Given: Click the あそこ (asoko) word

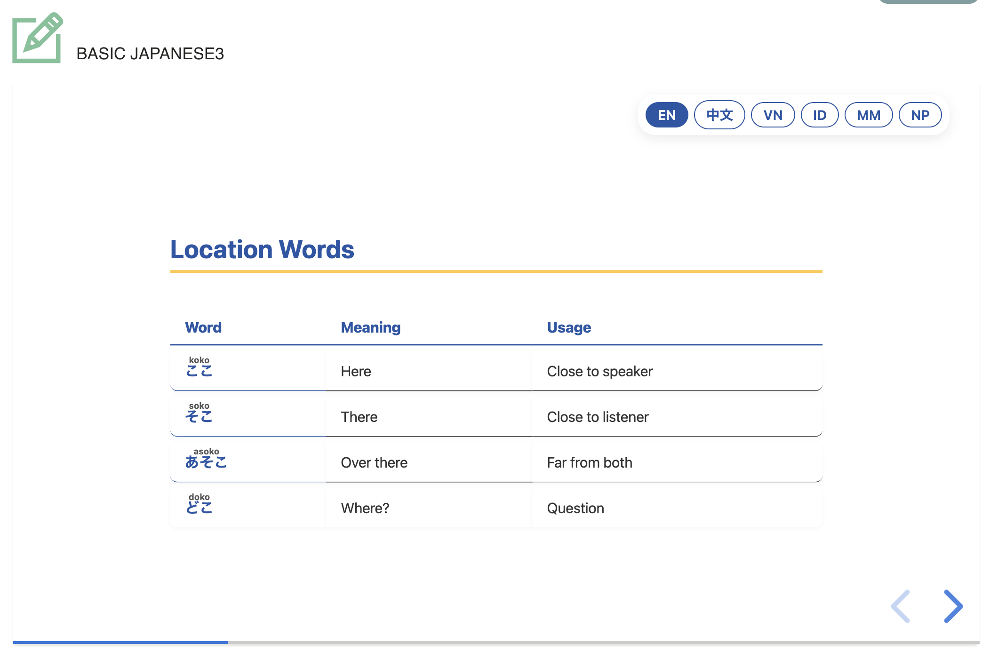Looking at the screenshot, I should [206, 462].
